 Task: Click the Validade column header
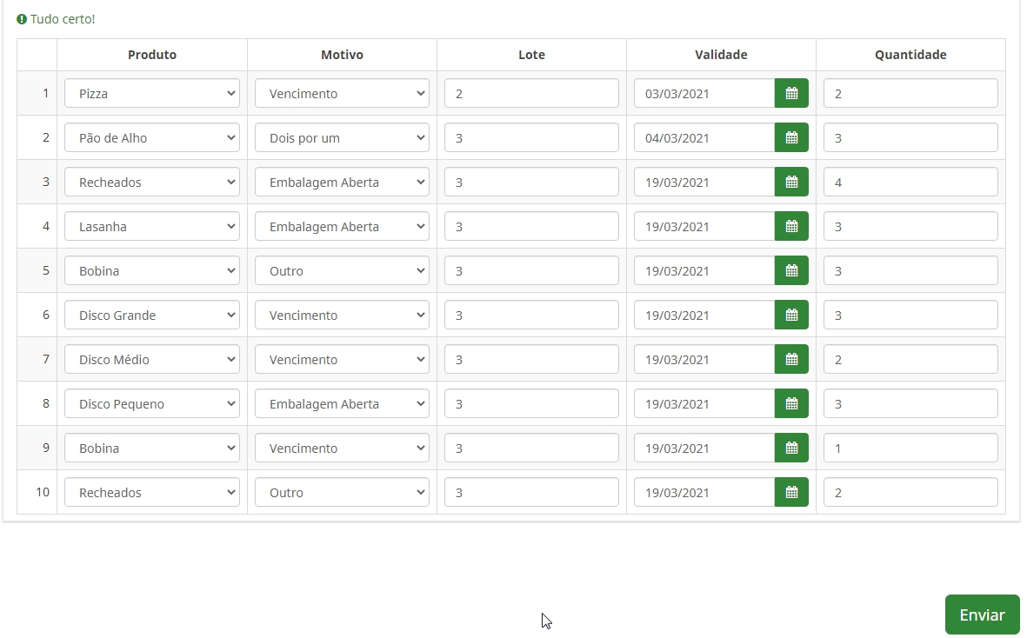click(x=721, y=55)
